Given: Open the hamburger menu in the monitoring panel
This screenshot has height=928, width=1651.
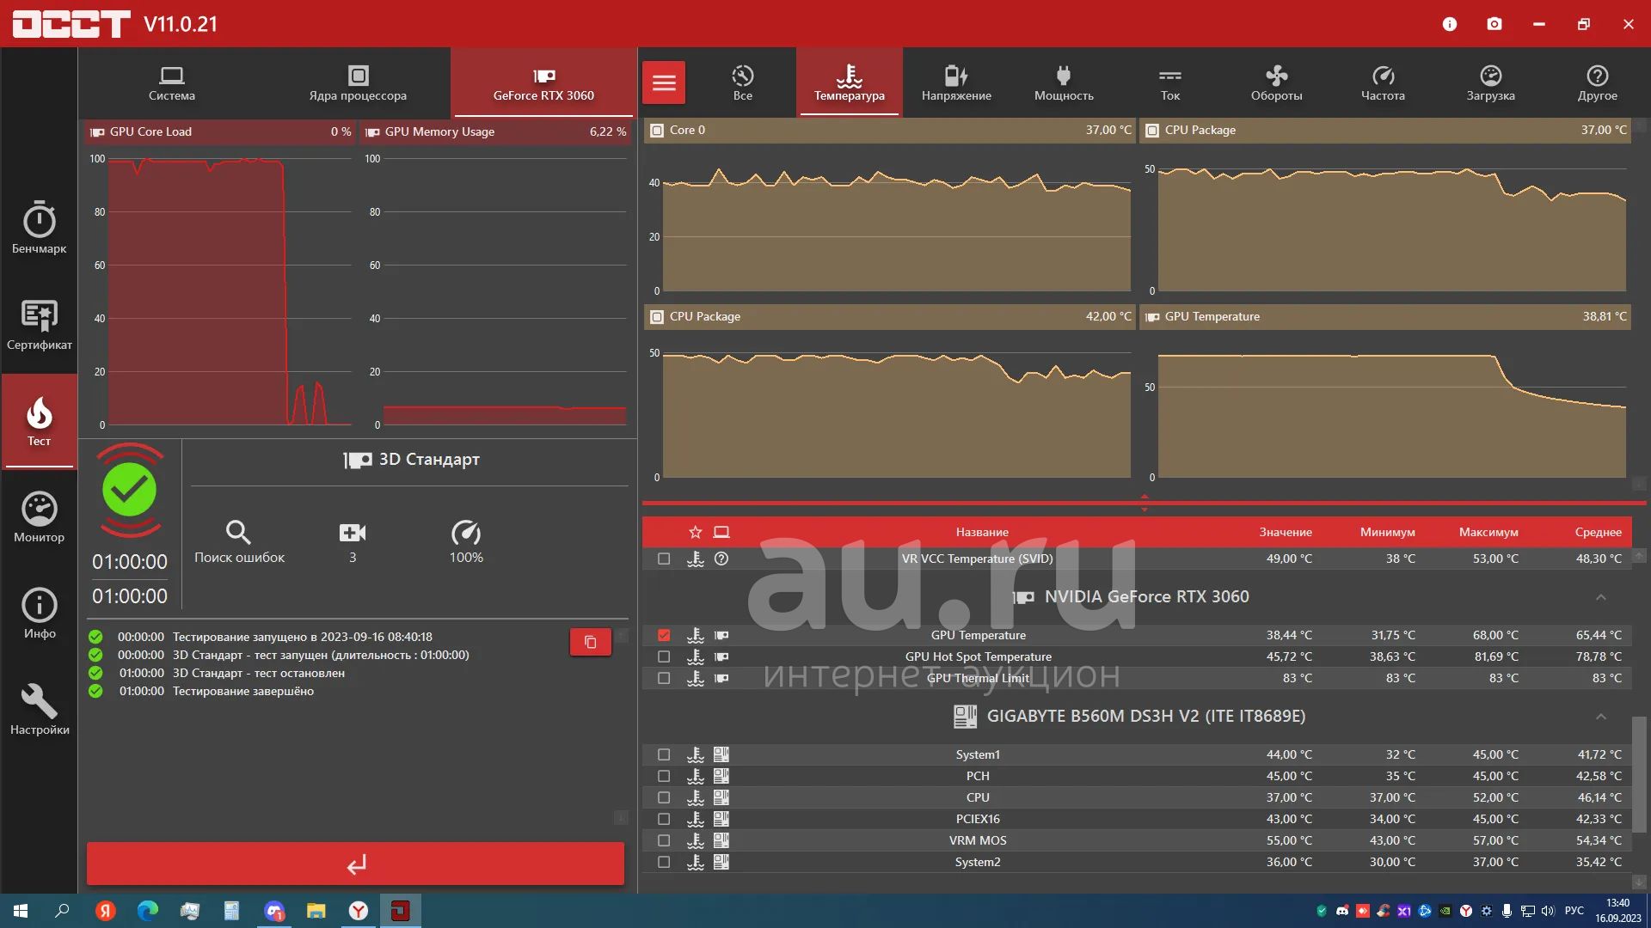Looking at the screenshot, I should pyautogui.click(x=664, y=82).
